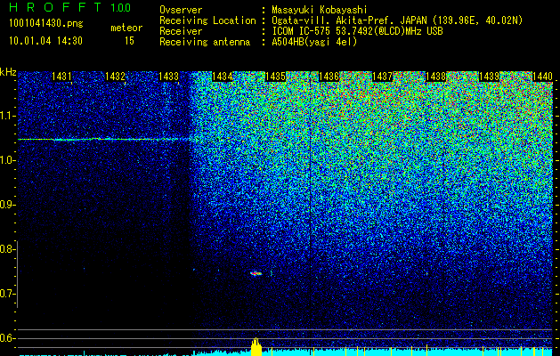Click the 1431 time marker

[61, 77]
